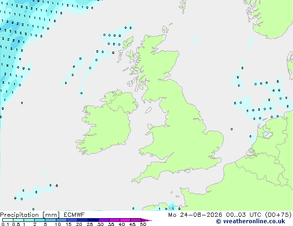The image size is (293, 226).
Task: Click the '35' legend scale label
Action: pyautogui.click(x=111, y=224)
